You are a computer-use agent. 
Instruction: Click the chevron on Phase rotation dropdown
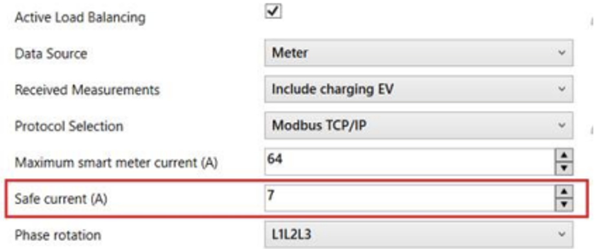(562, 234)
